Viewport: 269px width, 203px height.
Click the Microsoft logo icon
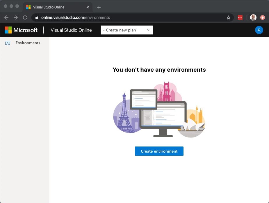8,30
